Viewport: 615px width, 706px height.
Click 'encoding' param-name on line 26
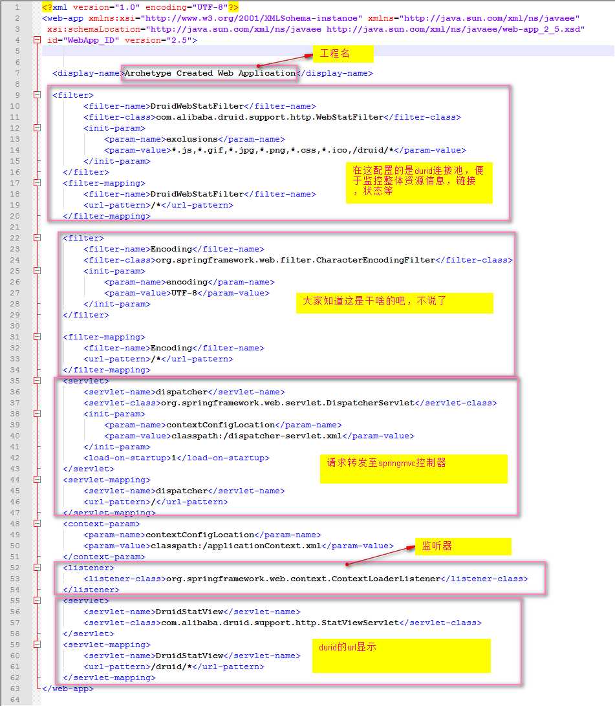187,282
